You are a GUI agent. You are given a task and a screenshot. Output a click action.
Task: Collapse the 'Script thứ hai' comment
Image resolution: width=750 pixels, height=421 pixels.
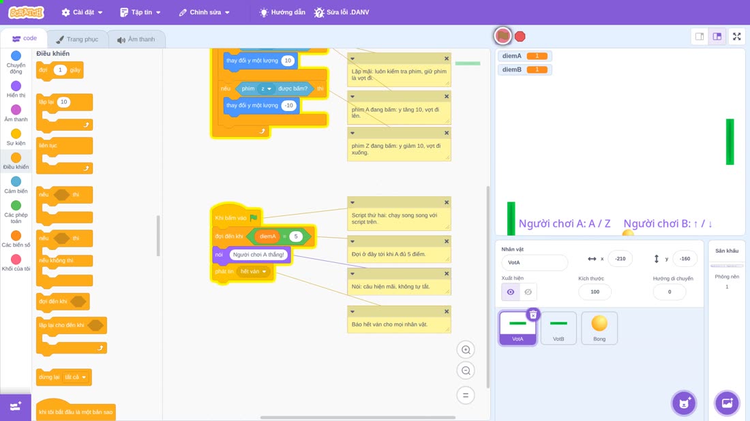[352, 202]
